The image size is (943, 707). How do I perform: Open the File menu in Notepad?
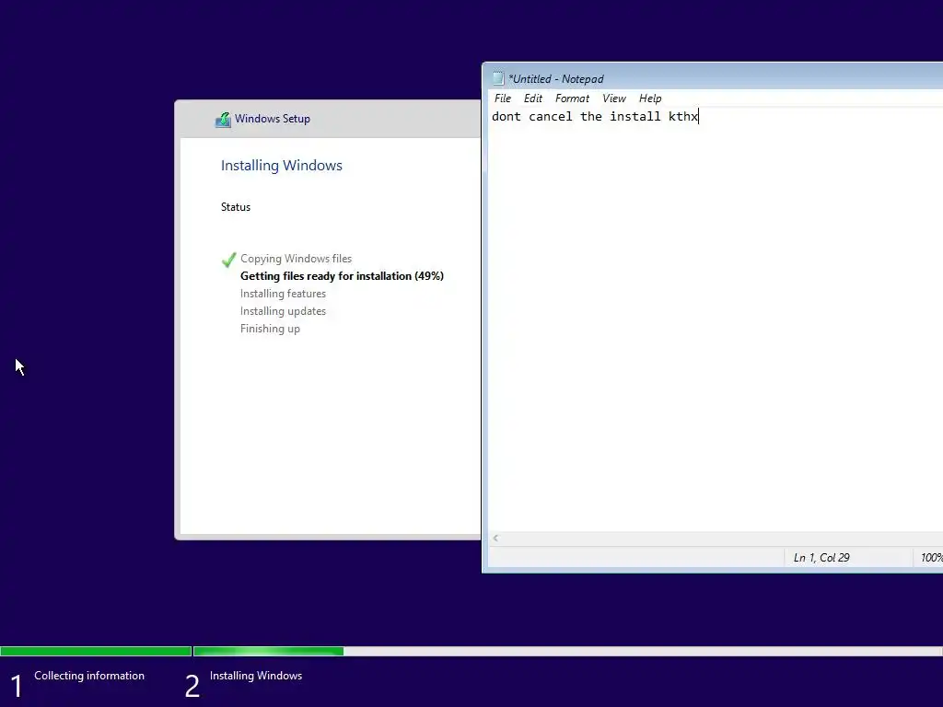coord(502,99)
